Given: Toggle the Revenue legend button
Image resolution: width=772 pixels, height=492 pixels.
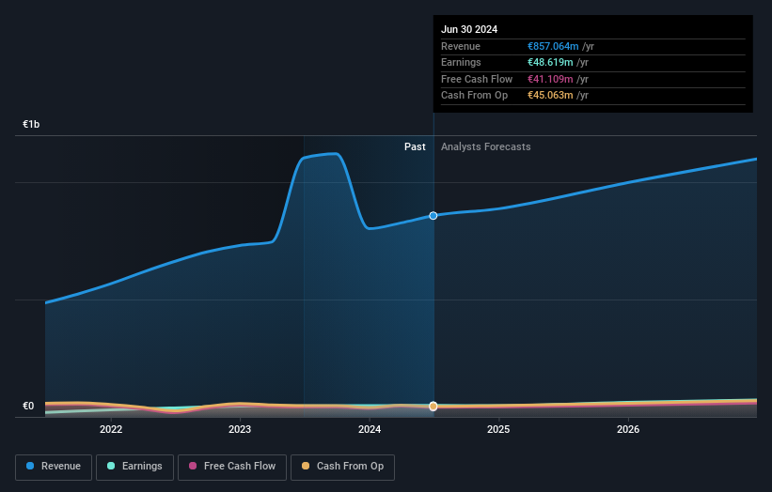Looking at the screenshot, I should tap(54, 467).
